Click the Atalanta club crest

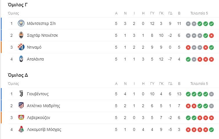pyautogui.click(x=21, y=59)
